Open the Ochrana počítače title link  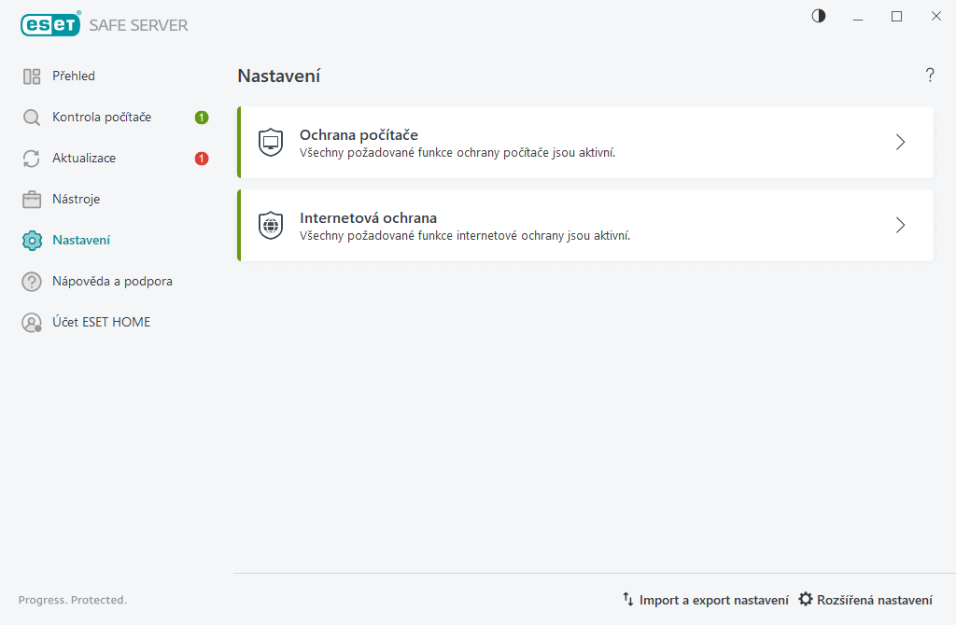(x=358, y=135)
